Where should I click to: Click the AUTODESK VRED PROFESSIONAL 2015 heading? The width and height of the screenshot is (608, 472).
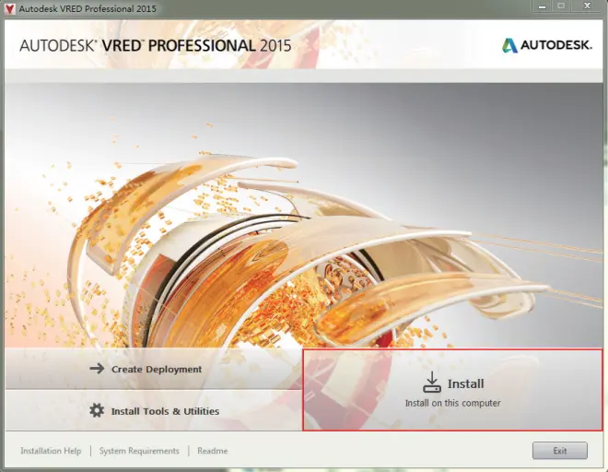[x=156, y=46]
